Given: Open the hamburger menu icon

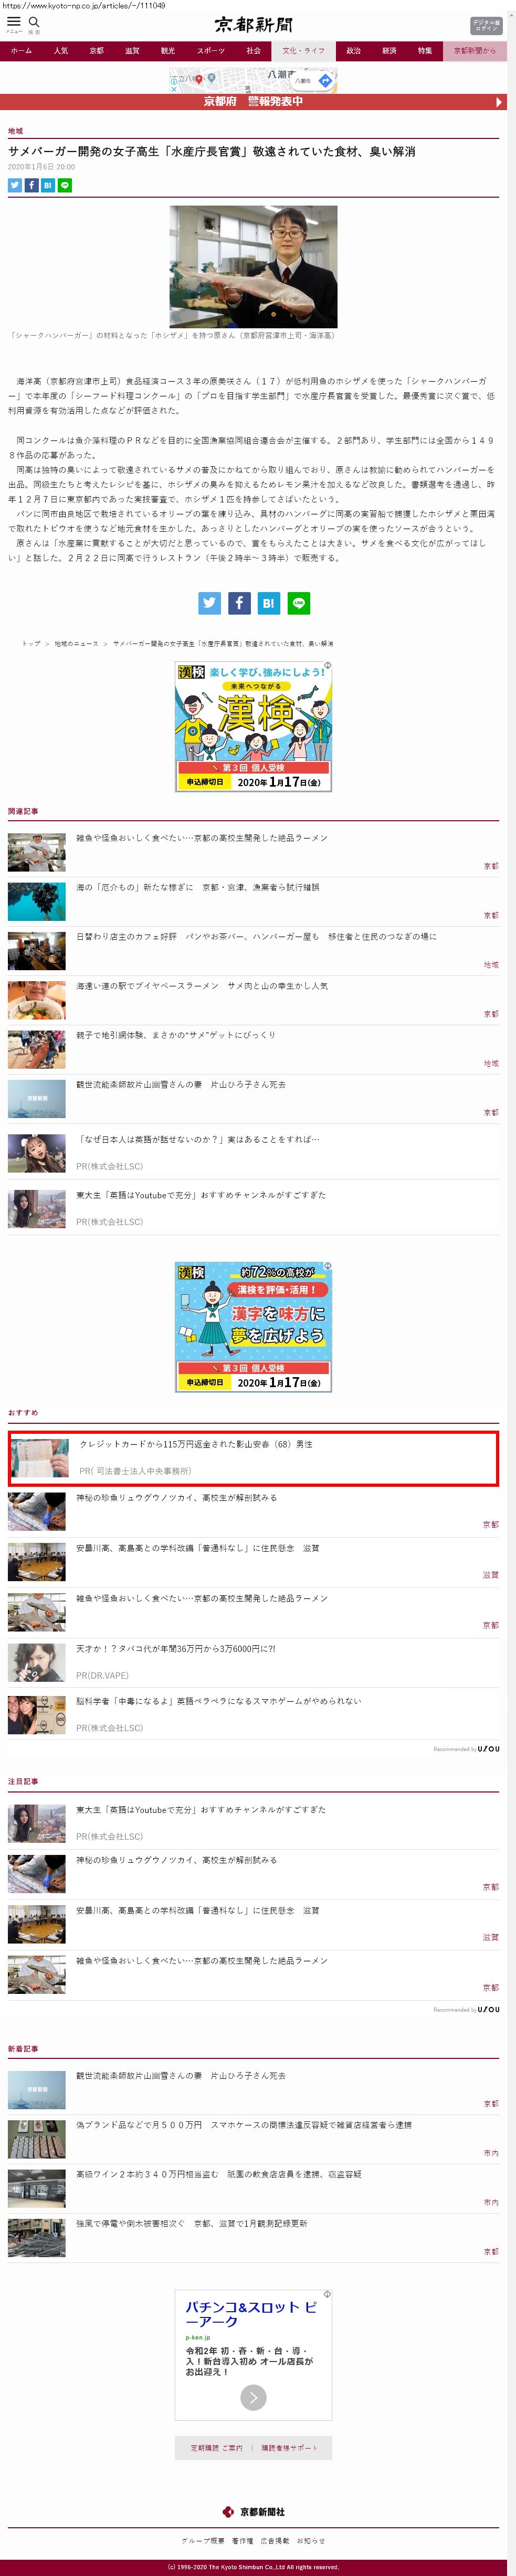Looking at the screenshot, I should pos(14,22).
